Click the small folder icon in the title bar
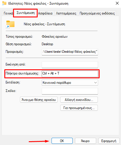The width and height of the screenshot is (121, 145). (4, 3)
